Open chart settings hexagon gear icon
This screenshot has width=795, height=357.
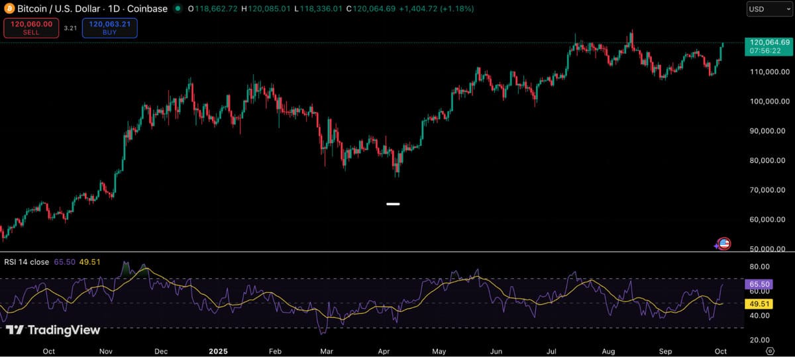coord(770,350)
